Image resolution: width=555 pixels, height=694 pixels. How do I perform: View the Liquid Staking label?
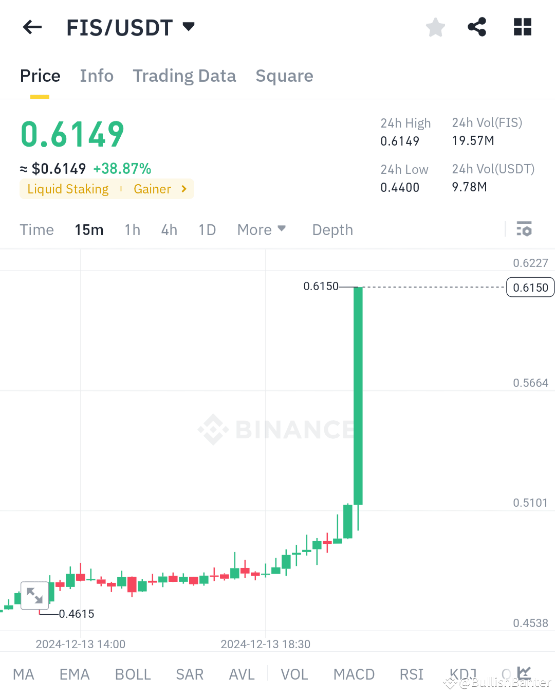point(67,189)
